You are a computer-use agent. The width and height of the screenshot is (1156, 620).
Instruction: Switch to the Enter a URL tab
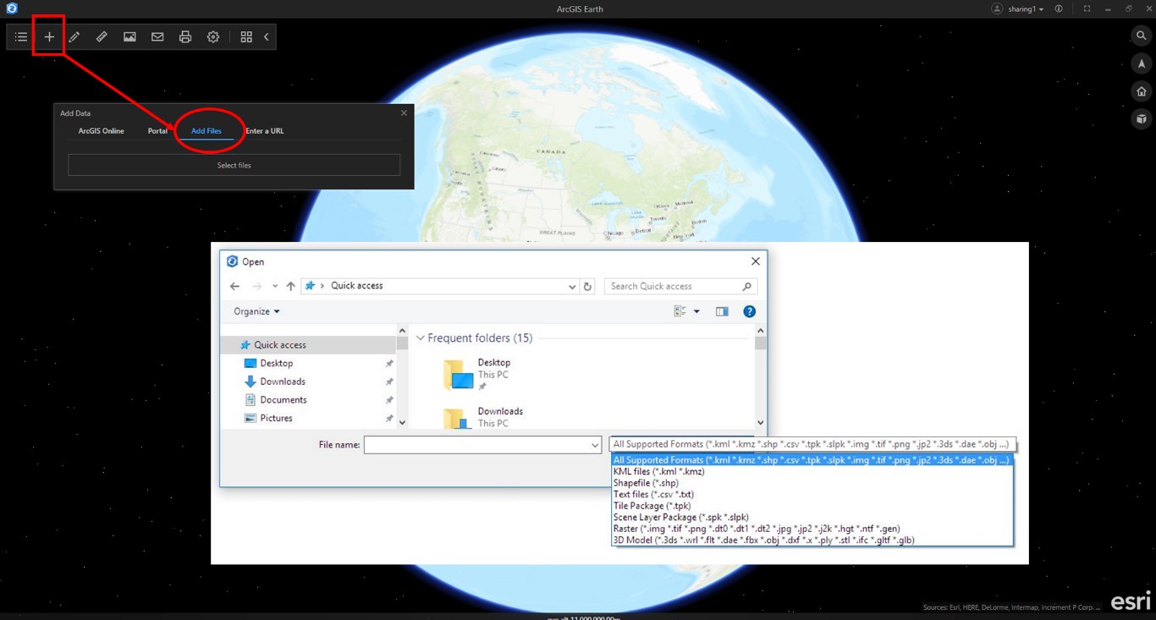pos(265,131)
